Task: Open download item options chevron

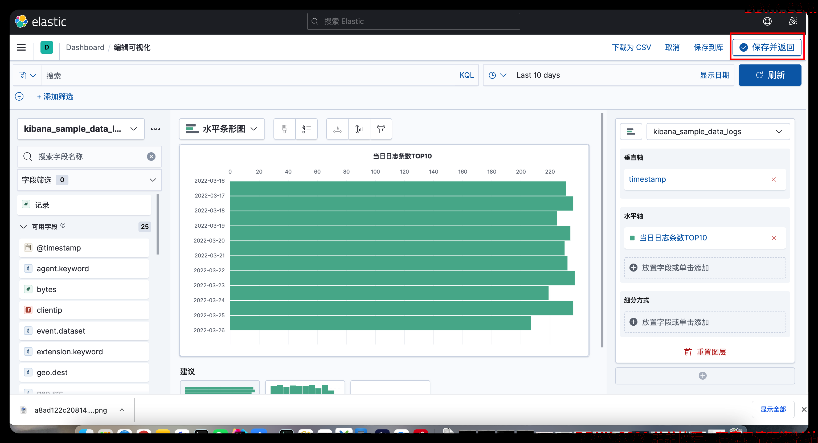Action: (x=122, y=410)
